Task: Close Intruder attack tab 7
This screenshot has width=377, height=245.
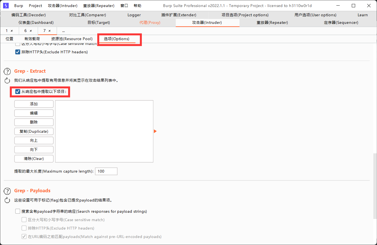Action: 50,31
